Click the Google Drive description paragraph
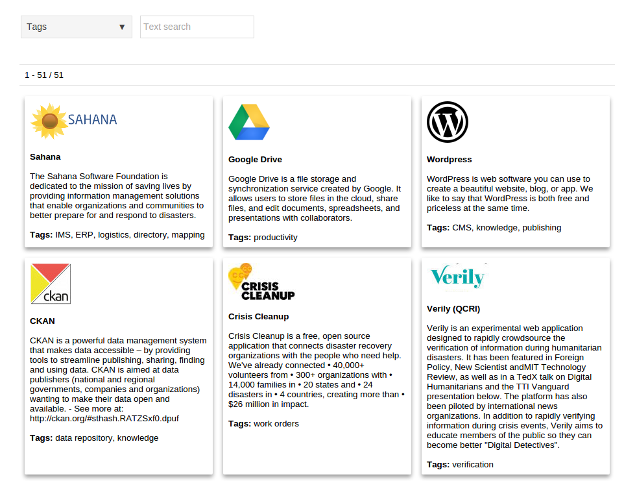624x481 pixels. pos(315,199)
